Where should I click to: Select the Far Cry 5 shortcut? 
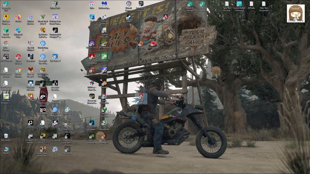55,124
